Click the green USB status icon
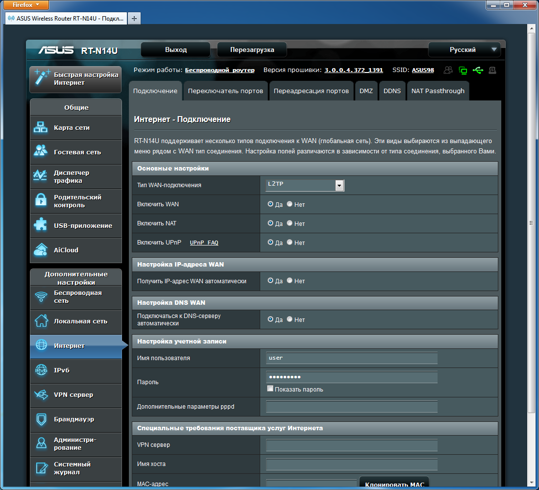This screenshot has height=490, width=539. (478, 71)
